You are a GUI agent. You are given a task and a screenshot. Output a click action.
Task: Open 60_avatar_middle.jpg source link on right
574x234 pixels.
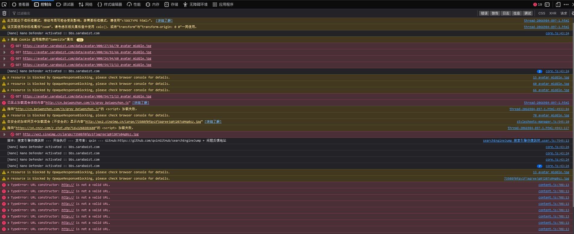point(551,84)
